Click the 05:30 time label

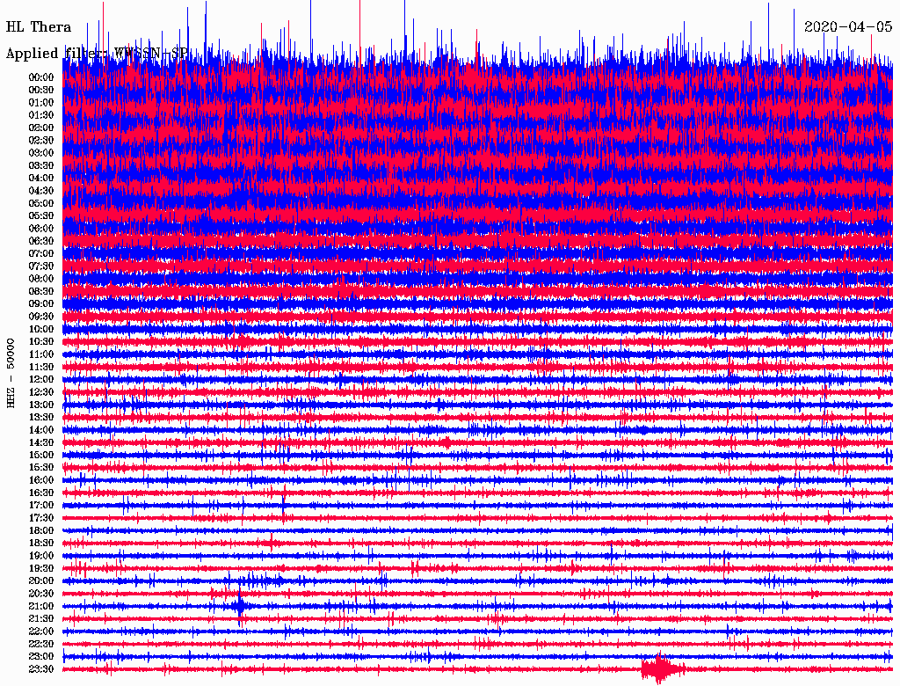41,215
